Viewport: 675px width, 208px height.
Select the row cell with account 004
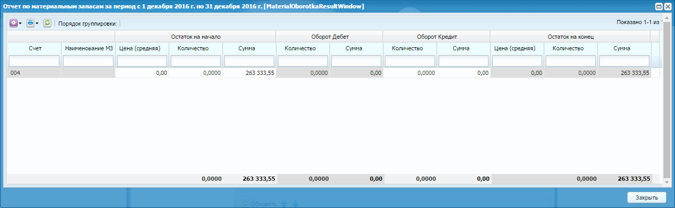pyautogui.click(x=34, y=73)
